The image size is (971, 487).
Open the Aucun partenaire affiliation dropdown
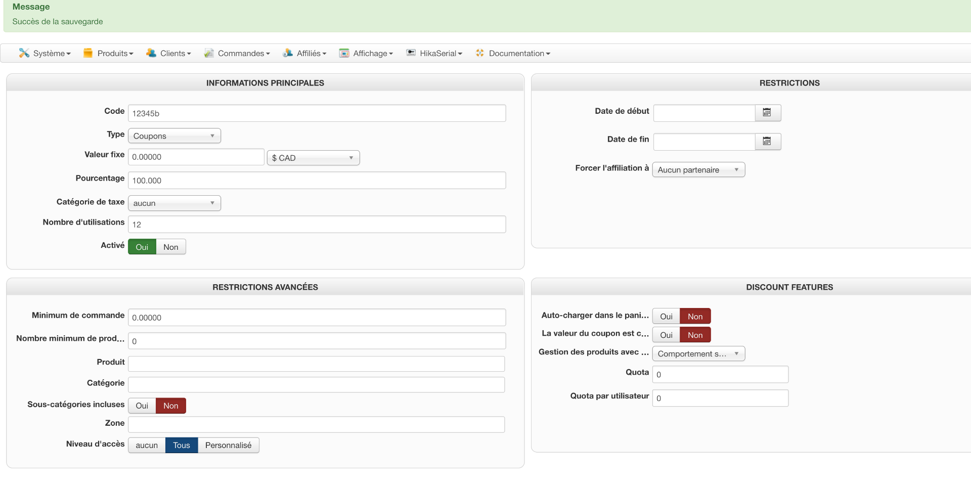(x=698, y=169)
